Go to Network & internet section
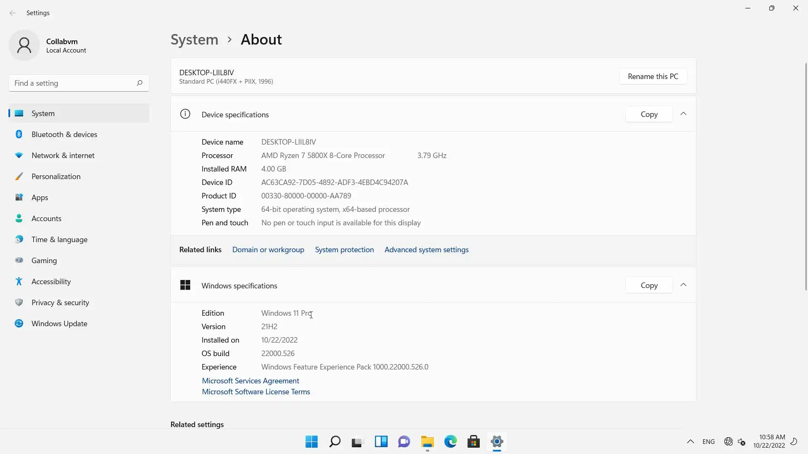The width and height of the screenshot is (808, 454). 63,156
